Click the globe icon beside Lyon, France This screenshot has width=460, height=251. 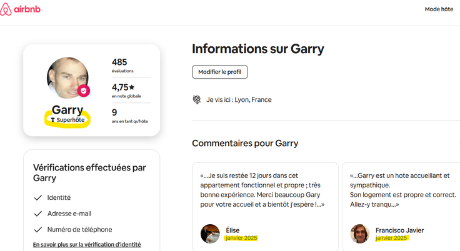(x=197, y=100)
